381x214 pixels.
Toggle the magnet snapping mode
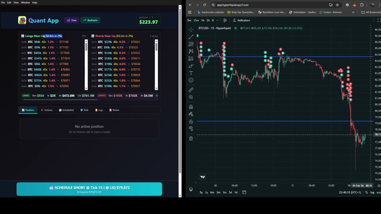191,107
